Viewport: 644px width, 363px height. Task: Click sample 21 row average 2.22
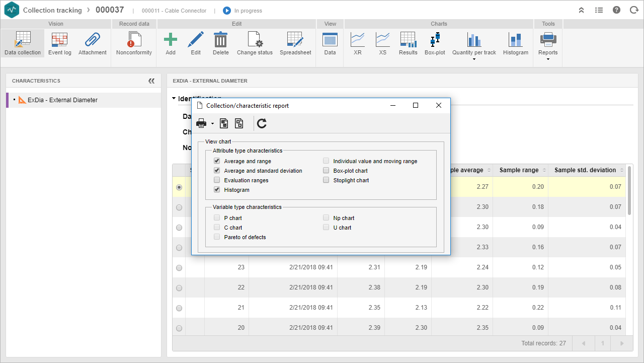coord(462,308)
